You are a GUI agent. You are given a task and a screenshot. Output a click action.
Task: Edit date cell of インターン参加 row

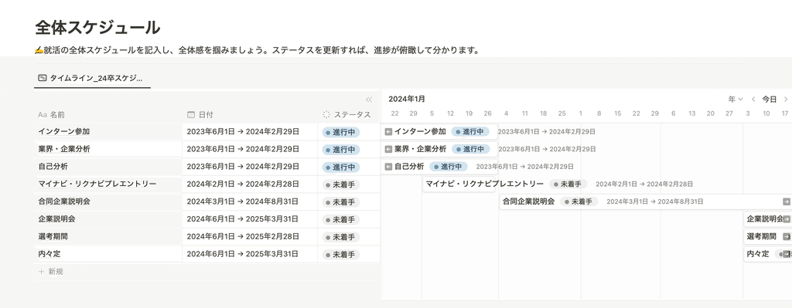click(250, 132)
